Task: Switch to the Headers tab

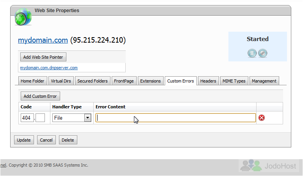Action: click(208, 81)
